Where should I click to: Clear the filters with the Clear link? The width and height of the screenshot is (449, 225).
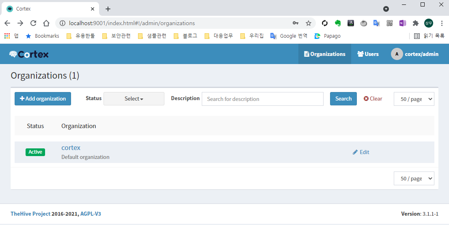(x=373, y=99)
